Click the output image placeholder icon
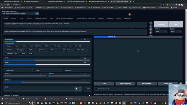 click(x=138, y=51)
